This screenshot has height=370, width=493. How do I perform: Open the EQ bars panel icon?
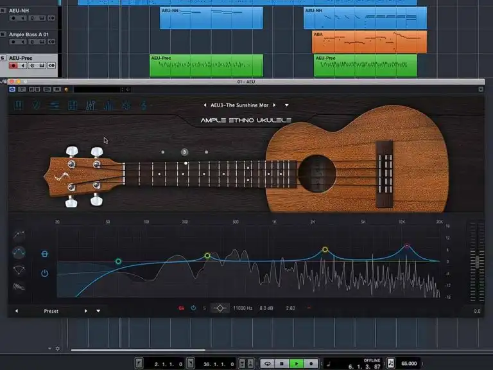pos(108,105)
